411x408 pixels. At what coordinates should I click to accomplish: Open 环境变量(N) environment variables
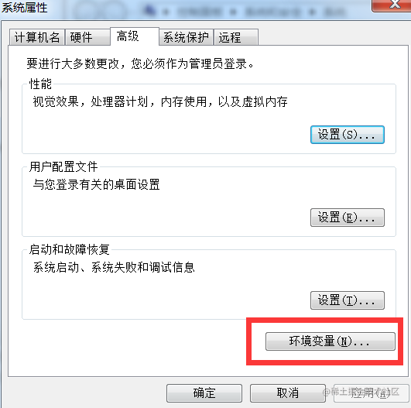331,341
